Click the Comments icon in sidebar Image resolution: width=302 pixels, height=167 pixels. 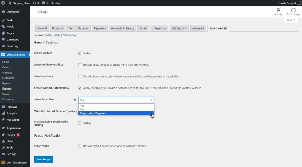pos(4,40)
